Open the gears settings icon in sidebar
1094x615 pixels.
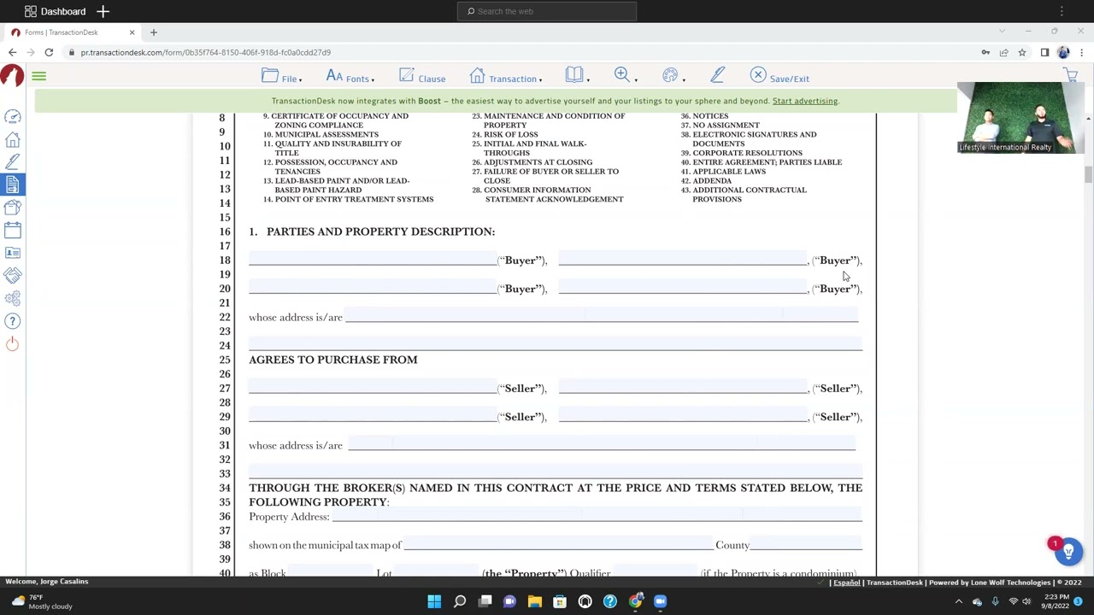[x=13, y=298]
